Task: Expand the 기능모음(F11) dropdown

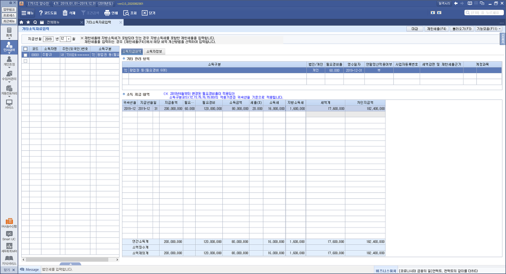Action: [x=488, y=29]
